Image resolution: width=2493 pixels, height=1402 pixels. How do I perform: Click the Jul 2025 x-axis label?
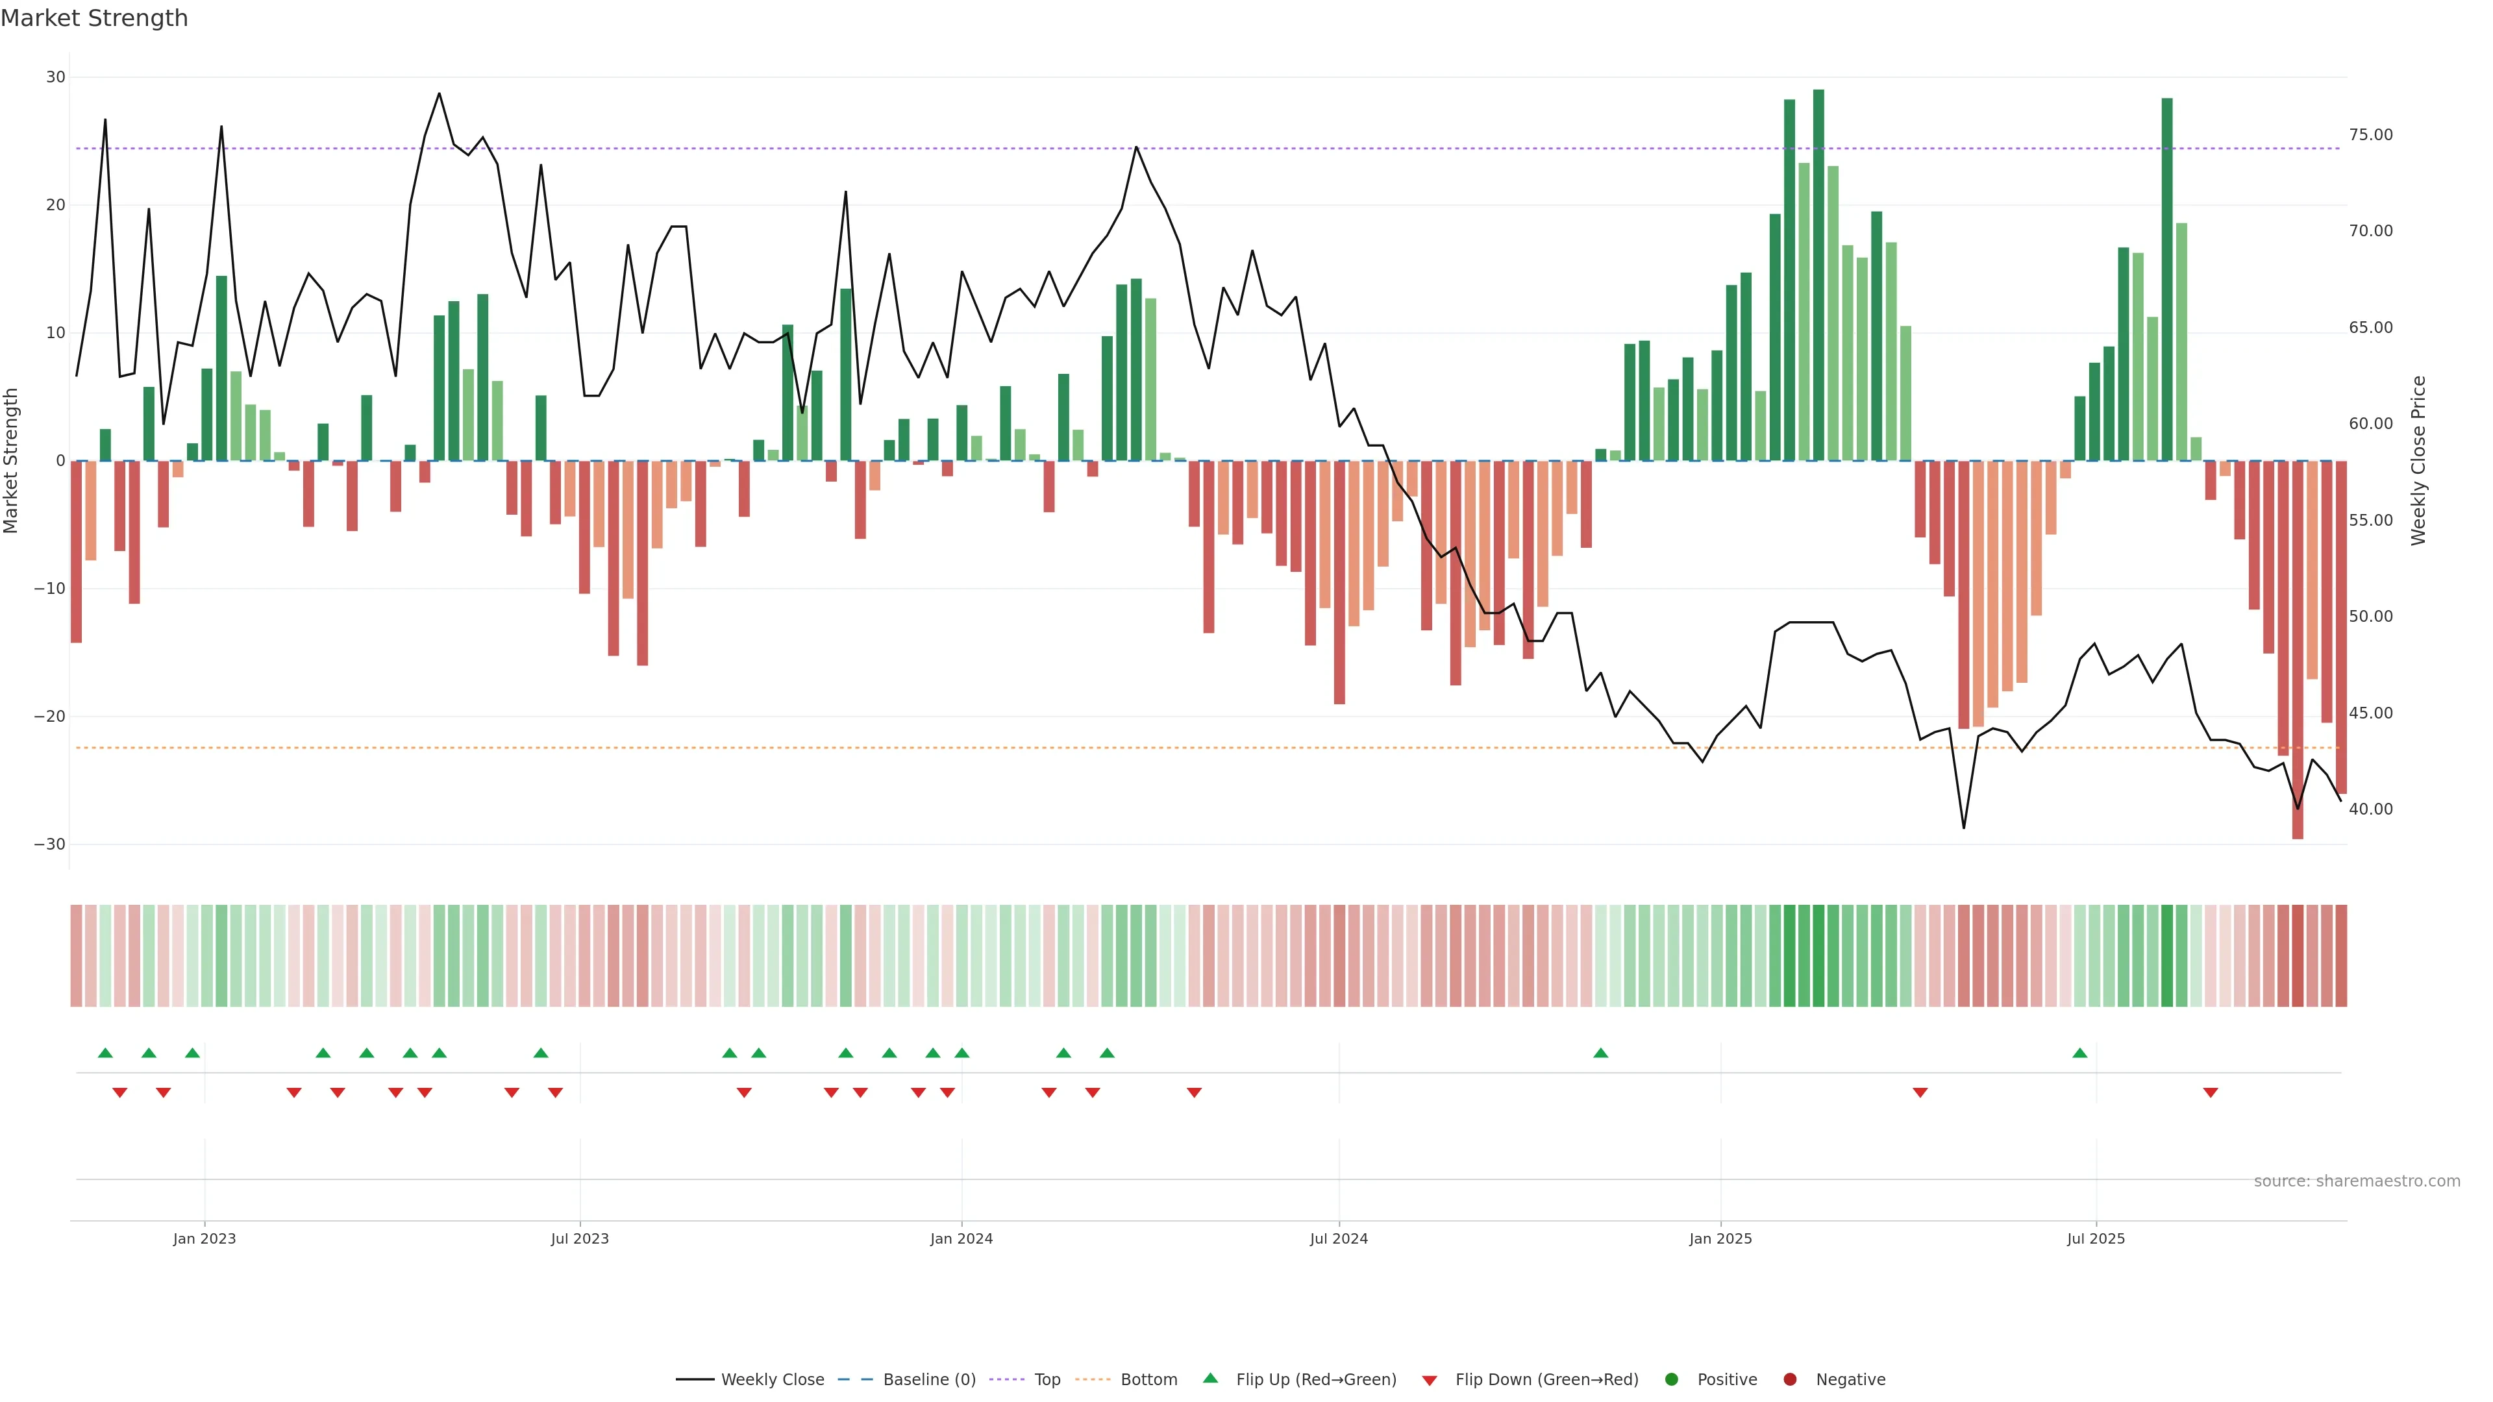pos(2095,1238)
